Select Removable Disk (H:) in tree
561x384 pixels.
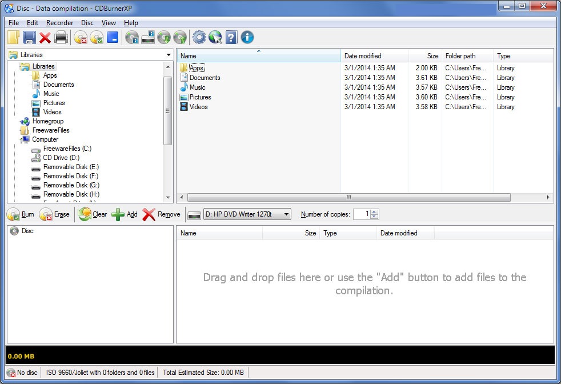[x=71, y=194]
